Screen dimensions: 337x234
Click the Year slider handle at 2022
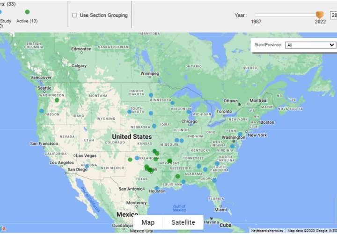click(320, 15)
